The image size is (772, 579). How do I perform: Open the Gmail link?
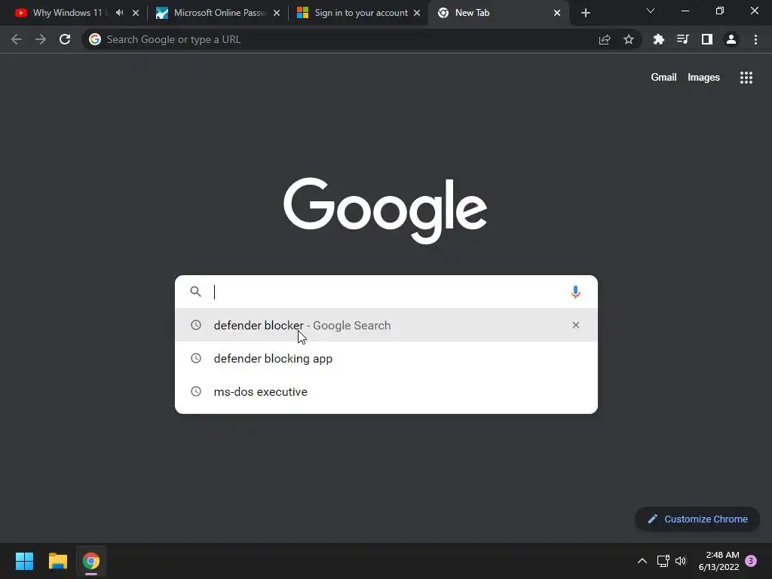point(663,78)
